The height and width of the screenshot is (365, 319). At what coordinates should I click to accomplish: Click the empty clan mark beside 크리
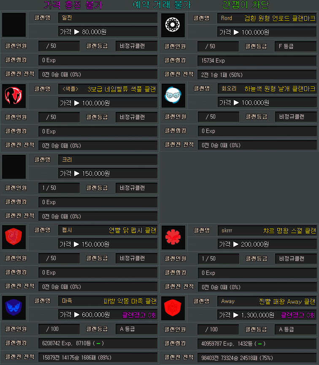pyautogui.click(x=14, y=166)
